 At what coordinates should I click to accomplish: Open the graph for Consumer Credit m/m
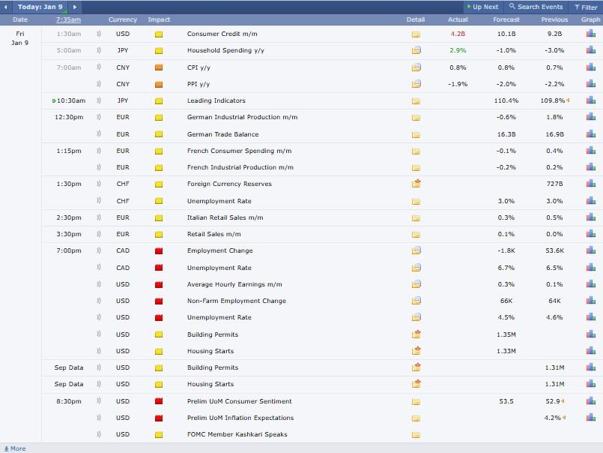tap(590, 34)
